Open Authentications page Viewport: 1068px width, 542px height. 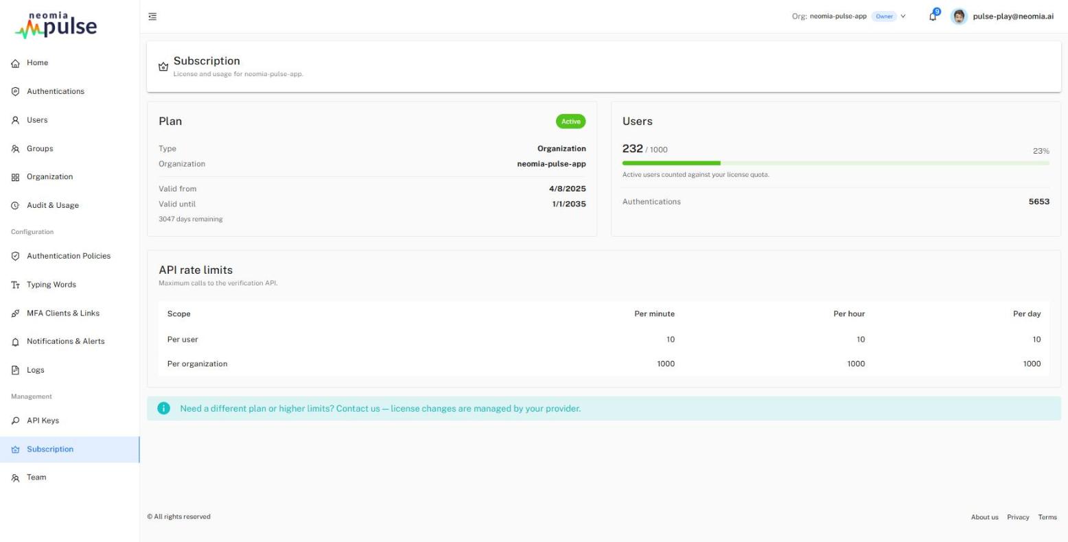pos(69,91)
